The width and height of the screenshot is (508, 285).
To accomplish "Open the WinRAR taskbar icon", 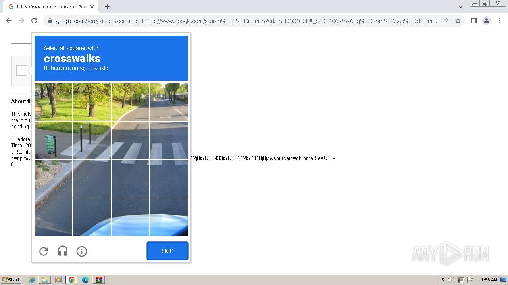I will point(99,280).
